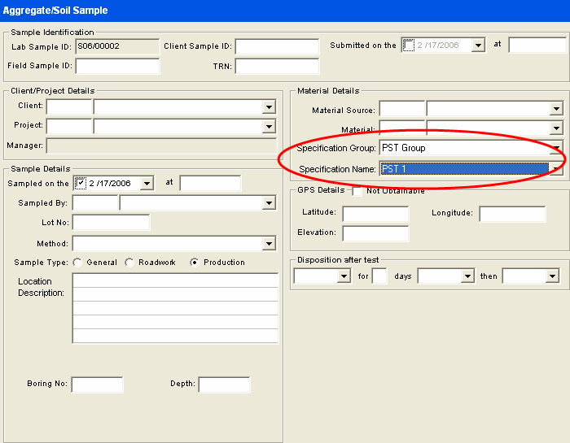Image resolution: width=570 pixels, height=443 pixels.
Task: Select the Production sample type option
Action: [x=195, y=263]
